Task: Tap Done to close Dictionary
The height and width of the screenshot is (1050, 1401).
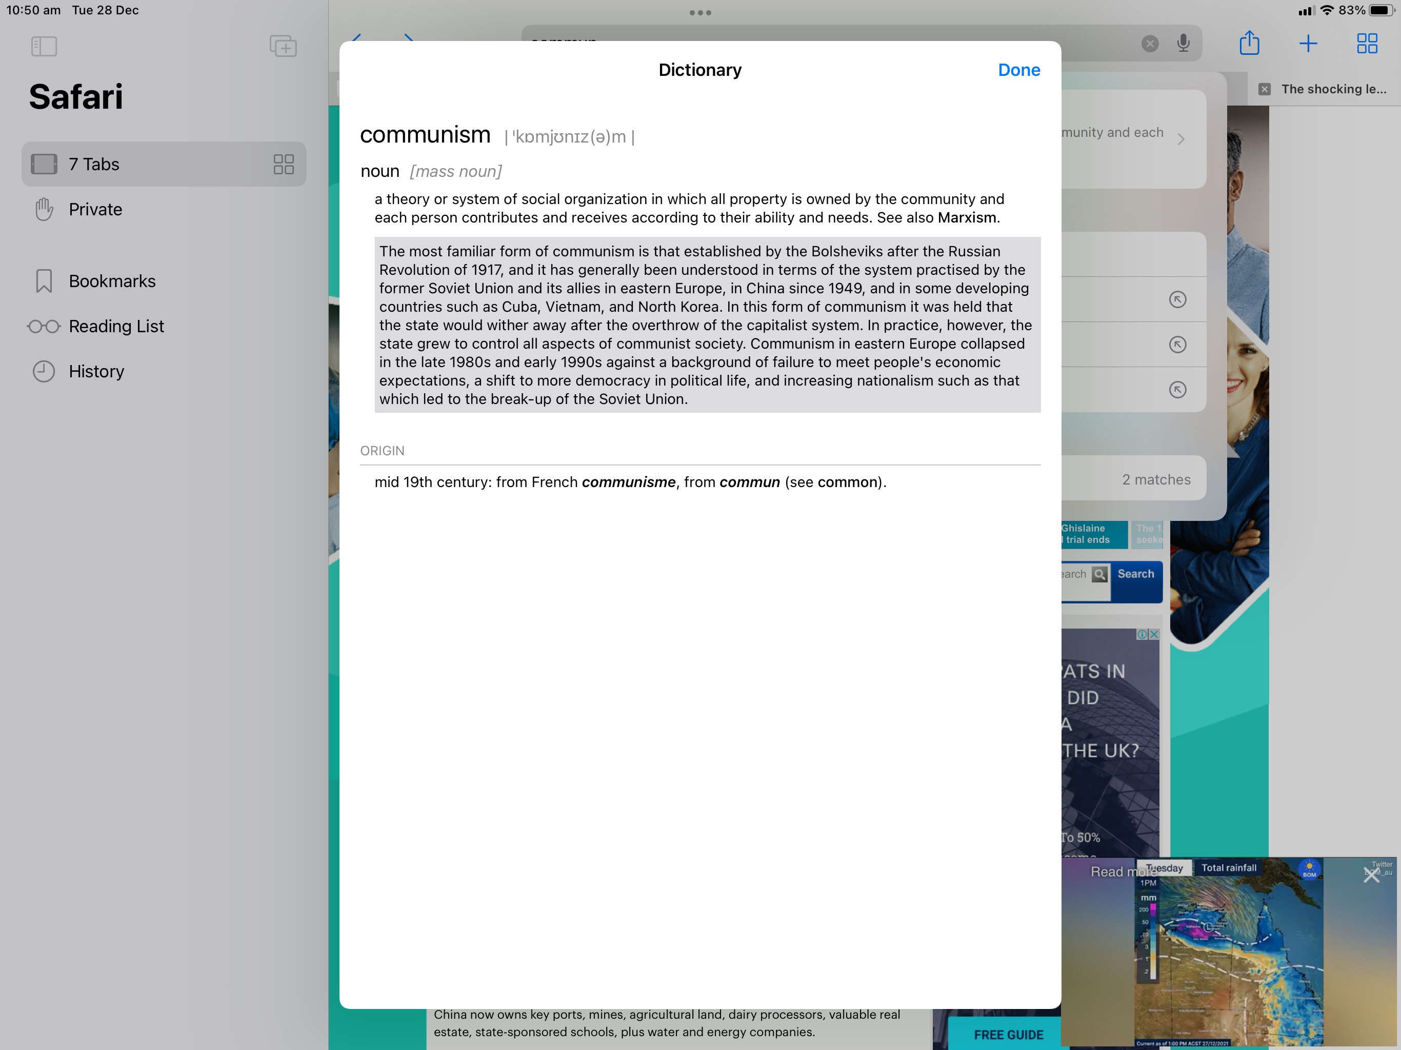Action: coord(1018,70)
